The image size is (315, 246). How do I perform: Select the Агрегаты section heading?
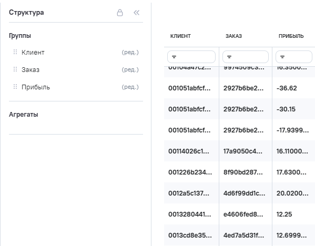point(24,115)
